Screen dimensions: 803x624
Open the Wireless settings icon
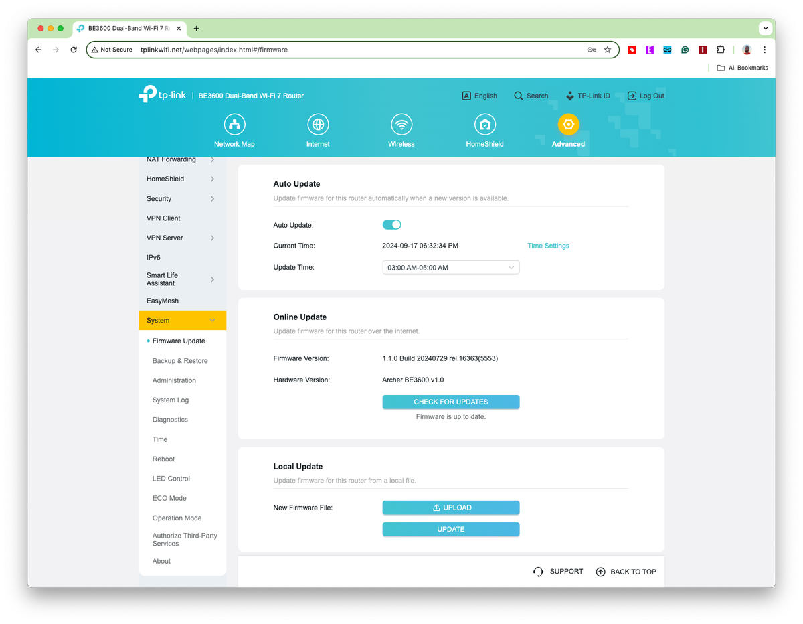coord(401,124)
